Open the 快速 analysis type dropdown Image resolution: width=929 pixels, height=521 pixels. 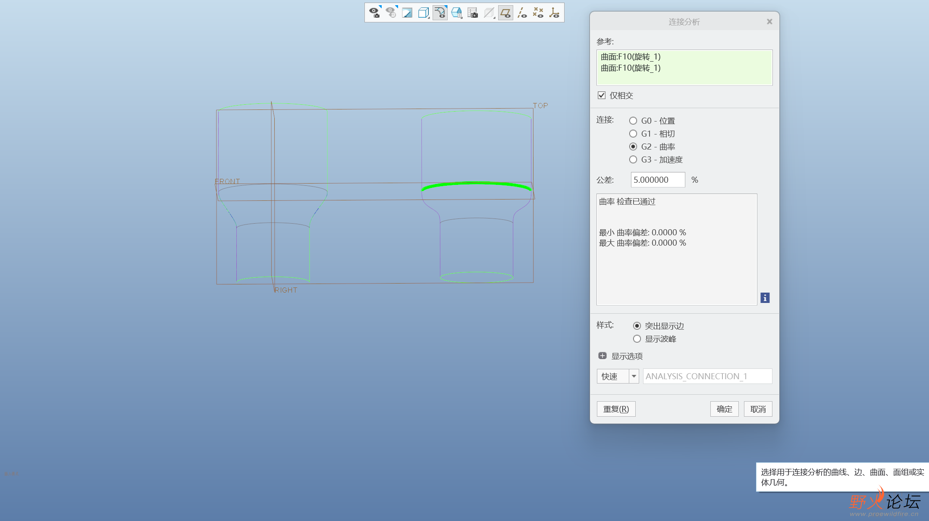pyautogui.click(x=634, y=376)
